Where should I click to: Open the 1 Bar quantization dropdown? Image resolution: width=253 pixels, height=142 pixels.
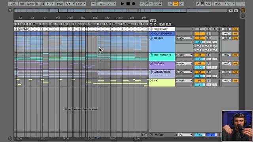point(81,4)
